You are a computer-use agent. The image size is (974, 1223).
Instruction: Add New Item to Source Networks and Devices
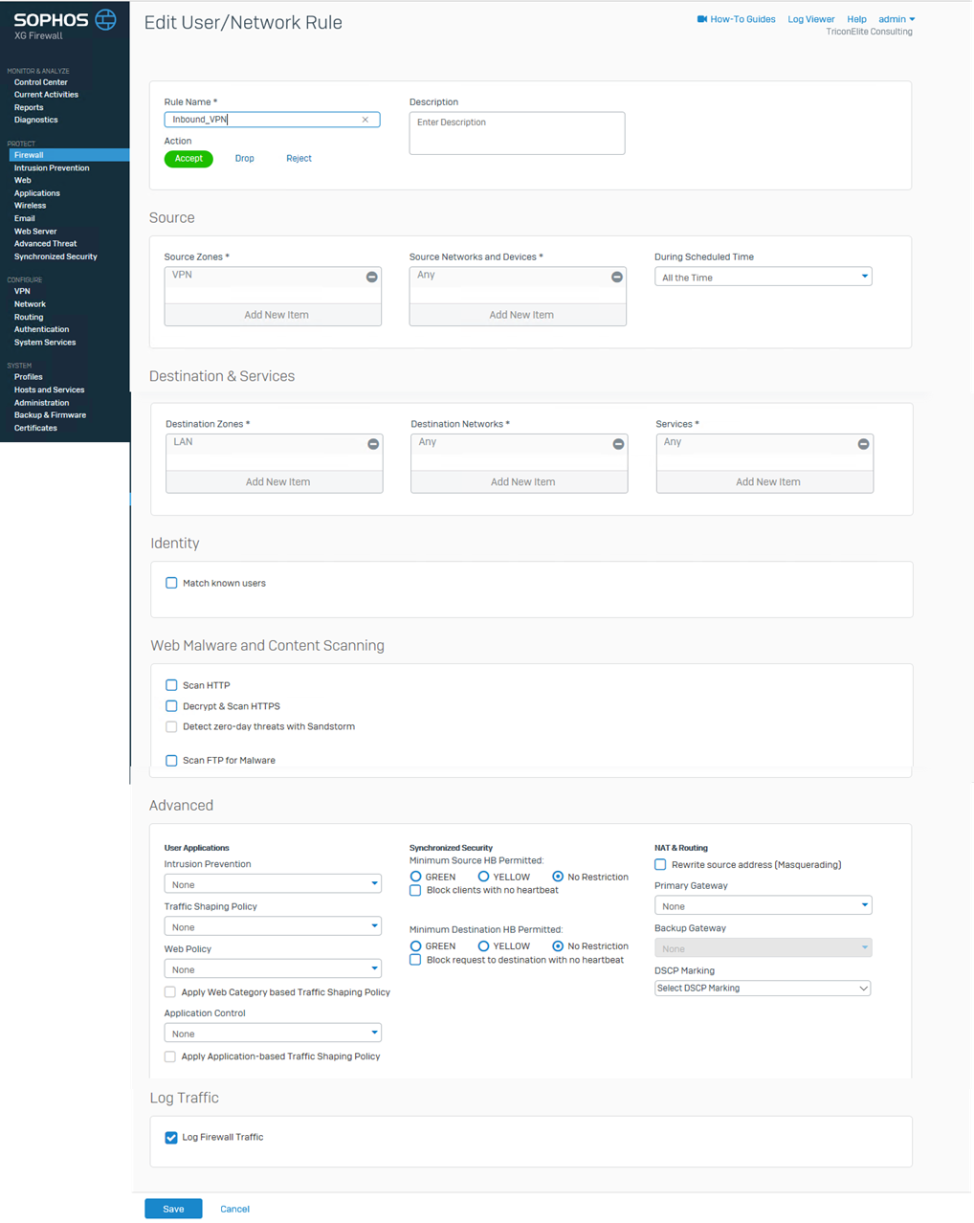pyautogui.click(x=518, y=315)
